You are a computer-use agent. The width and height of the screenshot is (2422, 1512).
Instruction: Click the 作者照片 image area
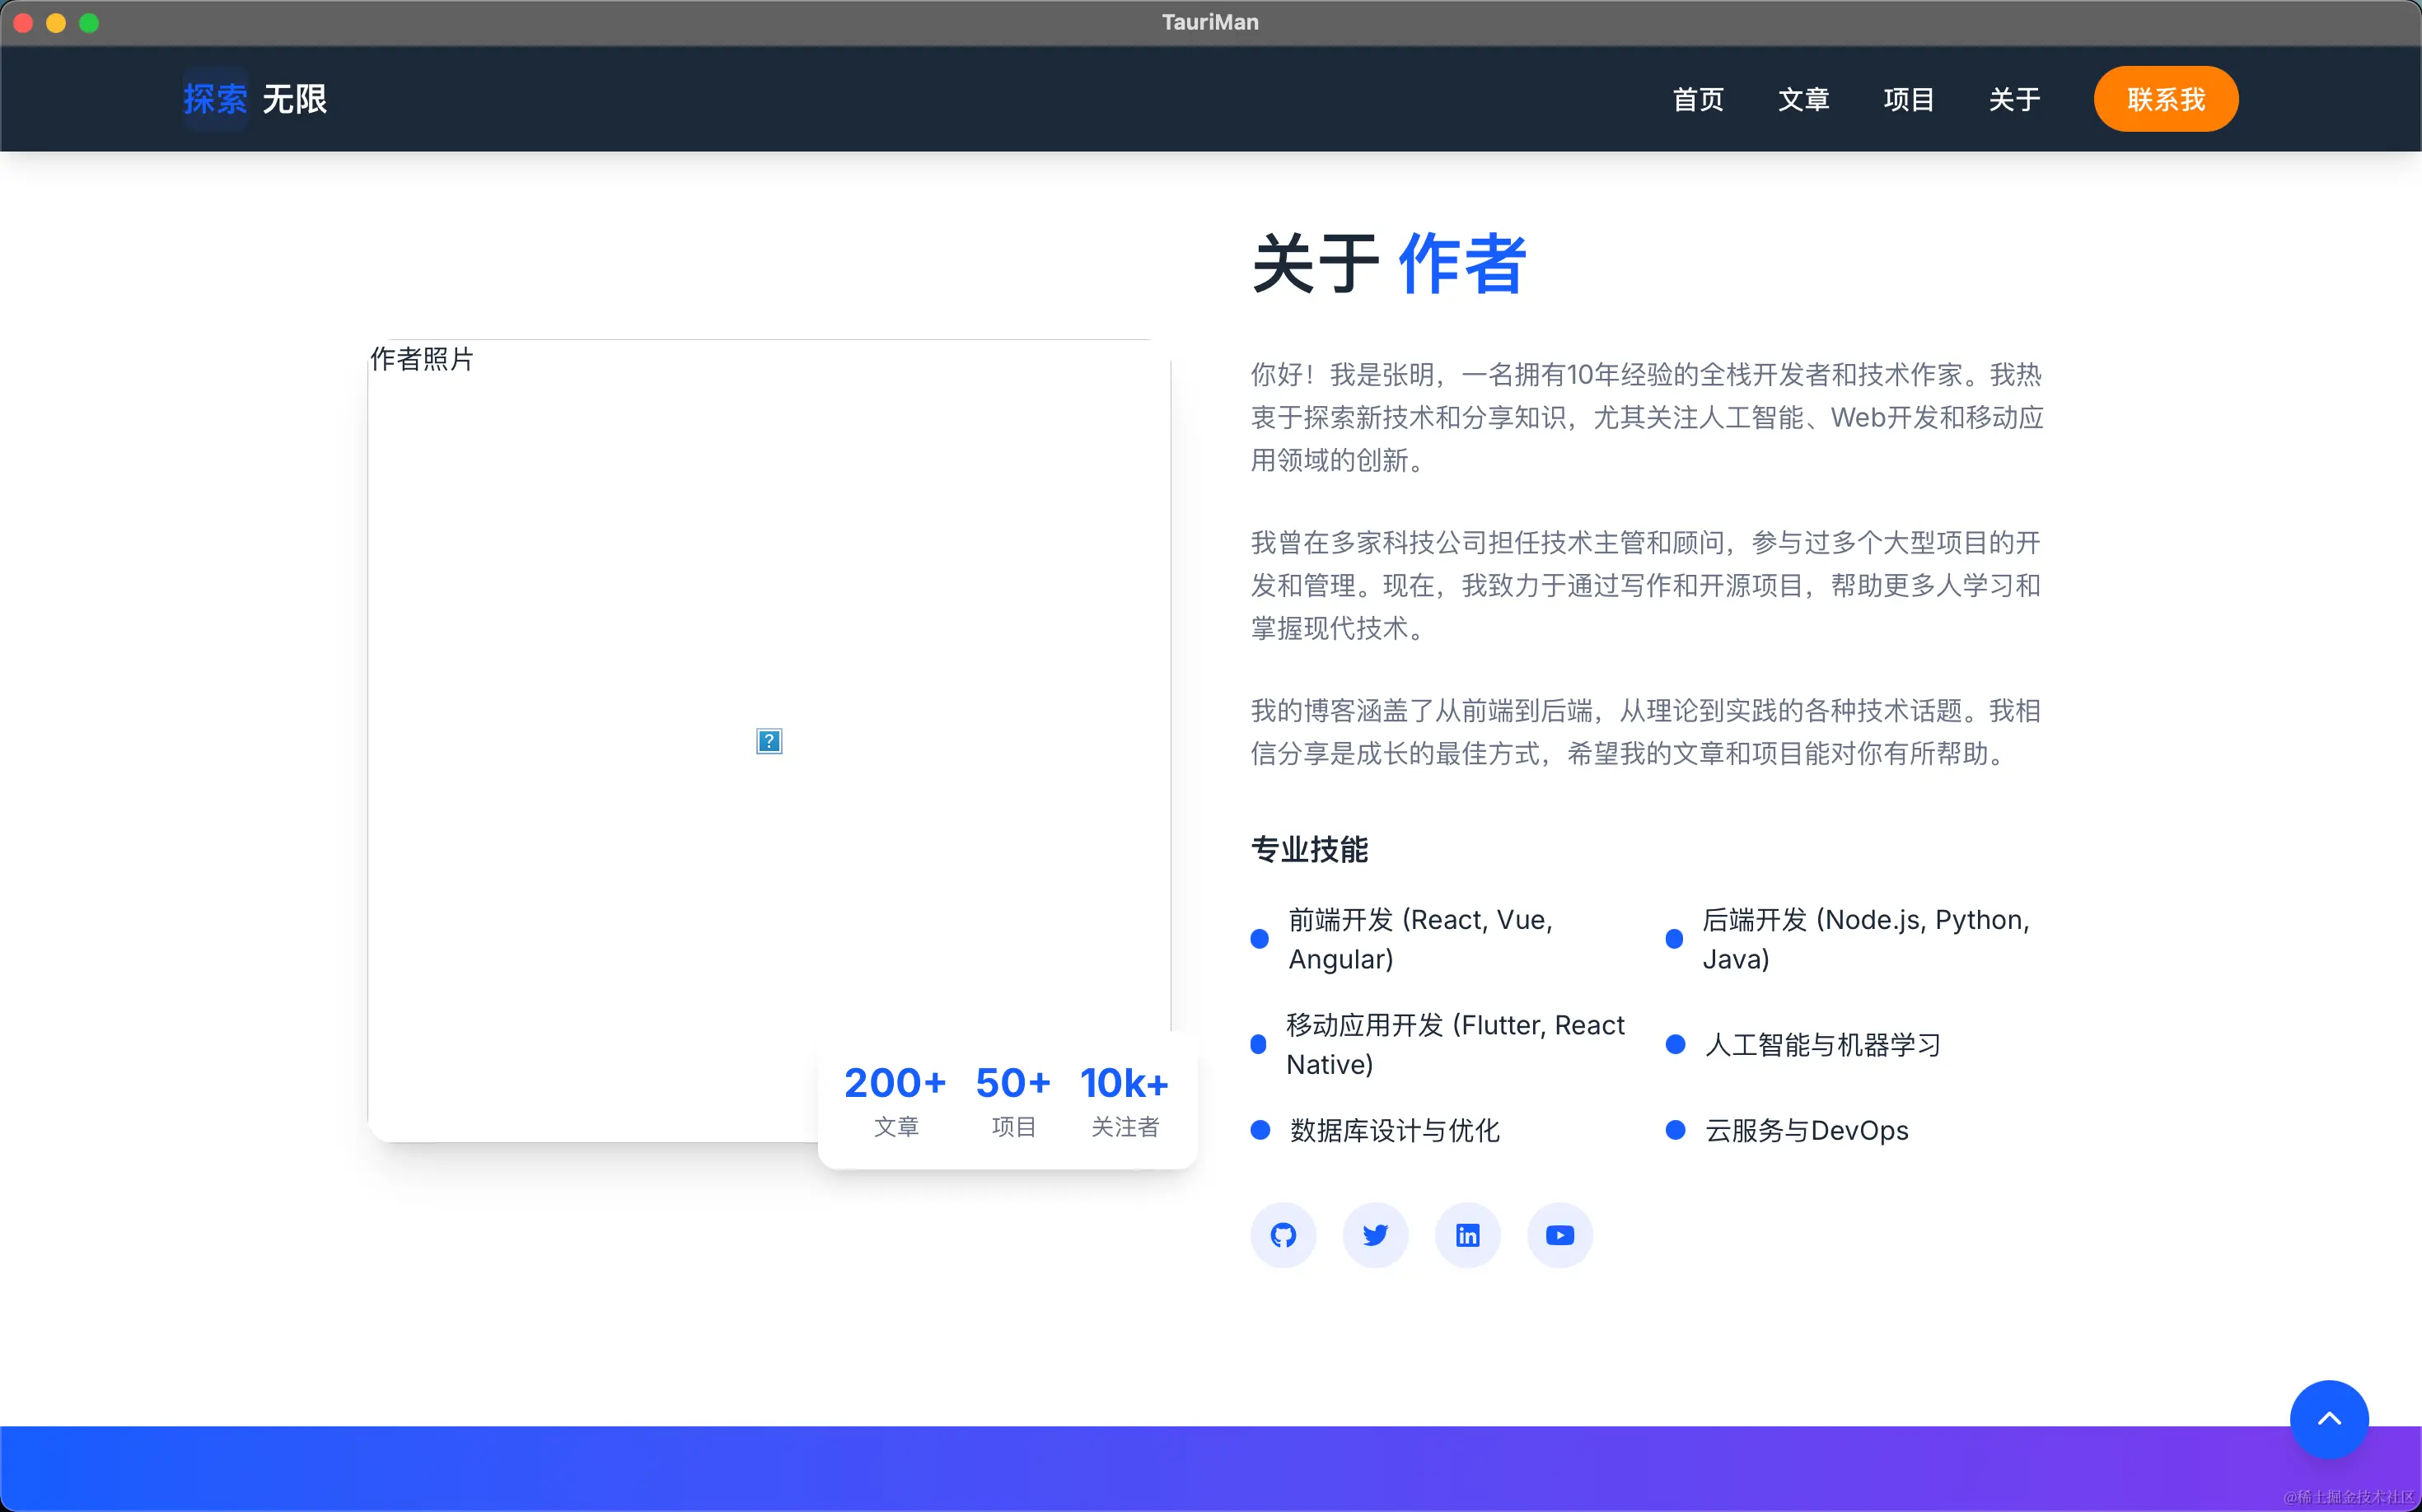769,740
